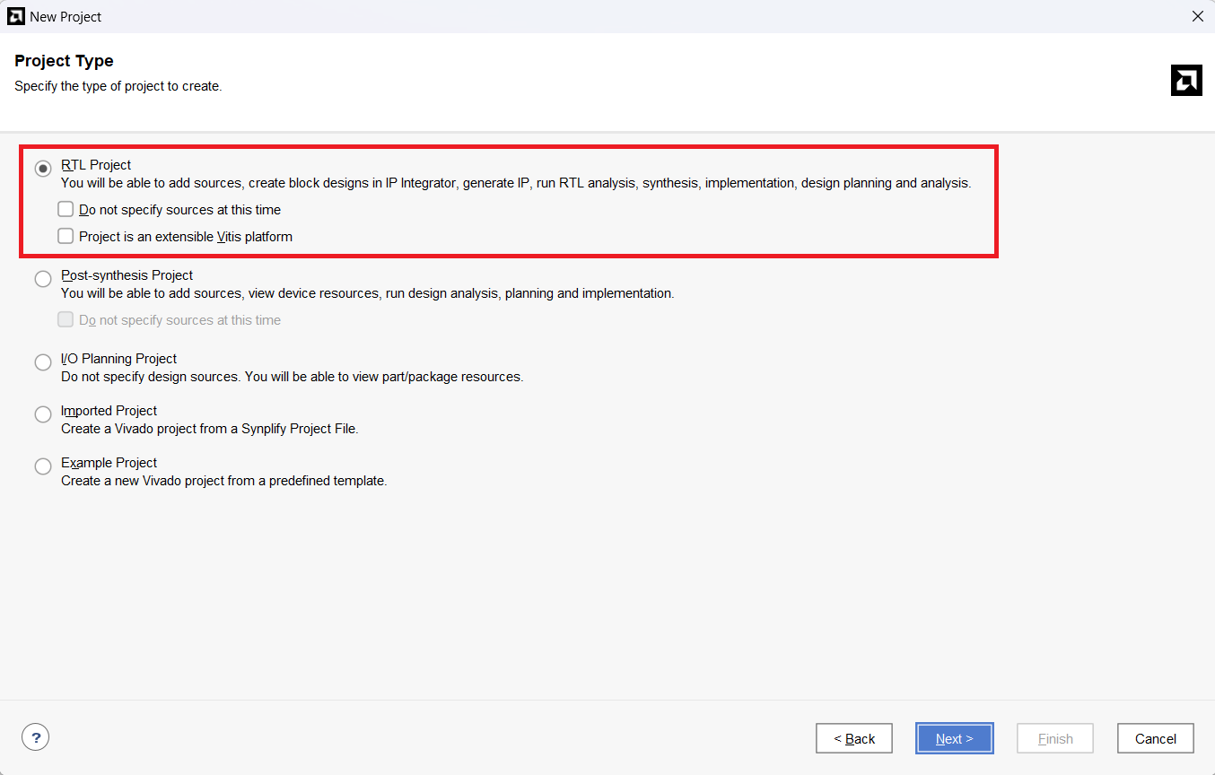
Task: Choose the Example Project radio button
Action: pos(43,466)
